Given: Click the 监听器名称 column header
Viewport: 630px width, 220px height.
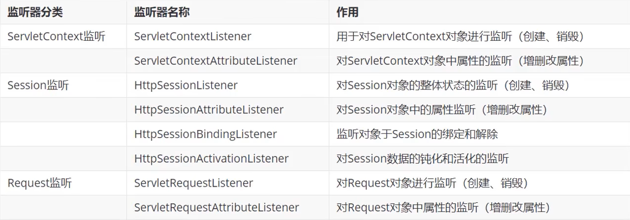Looking at the screenshot, I should pyautogui.click(x=161, y=12).
